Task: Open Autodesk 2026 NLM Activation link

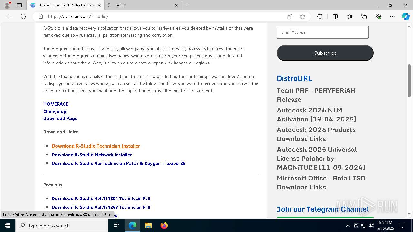Action: [317, 115]
